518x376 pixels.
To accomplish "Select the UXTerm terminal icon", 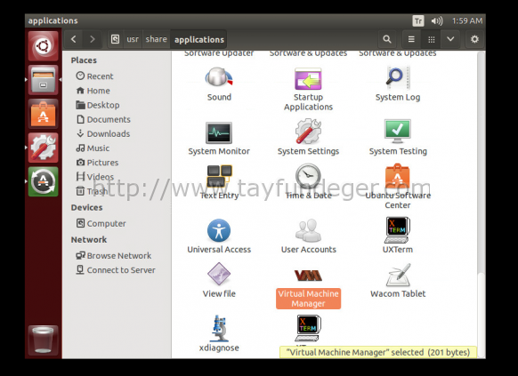I will pyautogui.click(x=398, y=230).
